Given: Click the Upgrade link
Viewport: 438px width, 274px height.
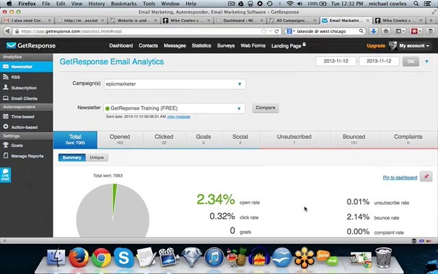Looking at the screenshot, I should pos(376,46).
